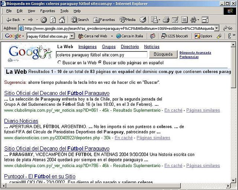Click the Forward arrow button
Screen dimensions: 238x190
(x=31, y=20)
